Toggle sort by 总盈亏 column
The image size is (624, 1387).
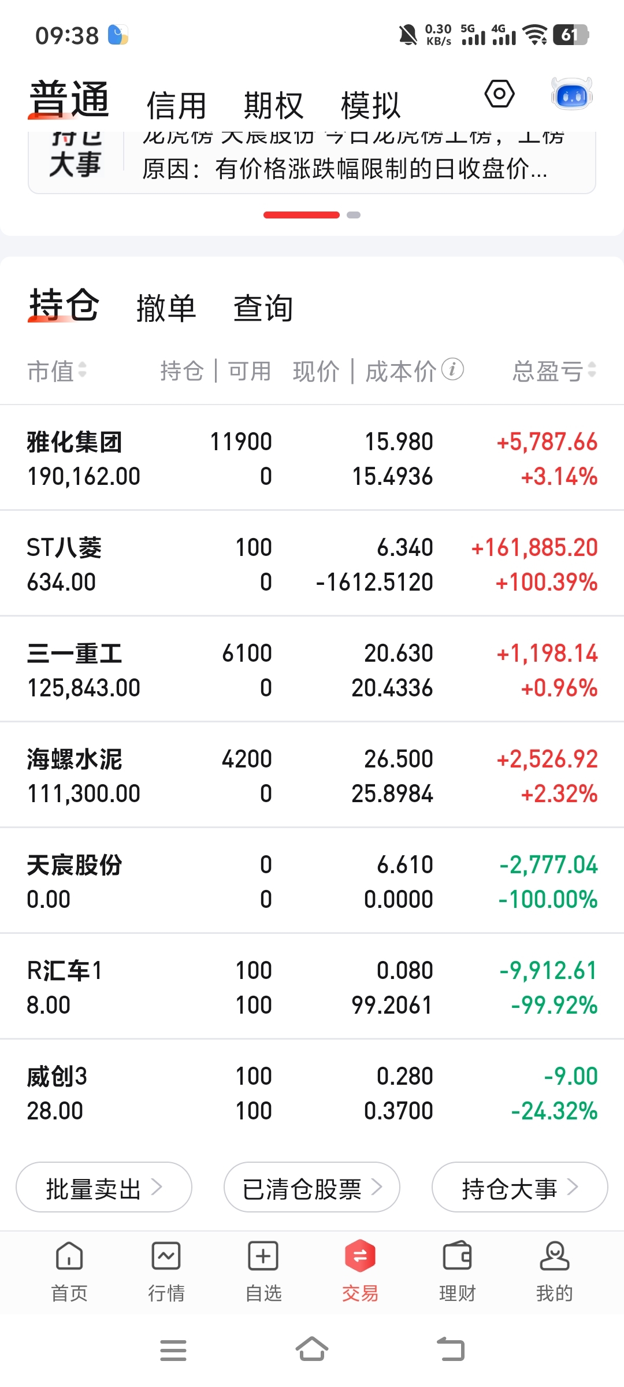point(554,370)
